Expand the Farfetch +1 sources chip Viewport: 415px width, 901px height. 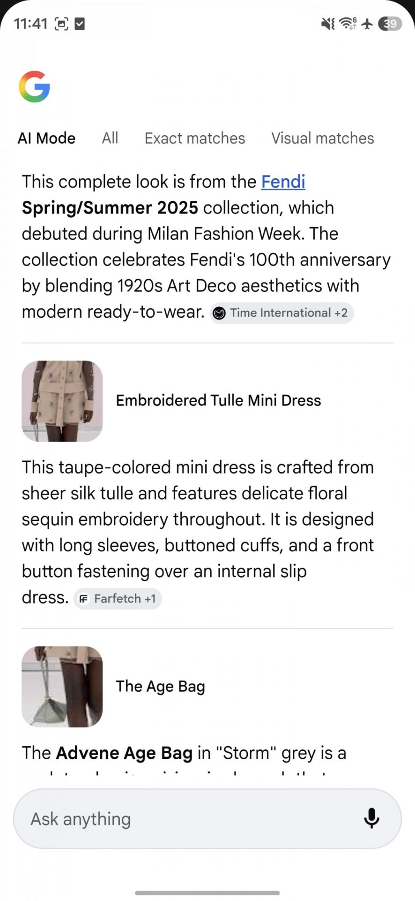118,599
